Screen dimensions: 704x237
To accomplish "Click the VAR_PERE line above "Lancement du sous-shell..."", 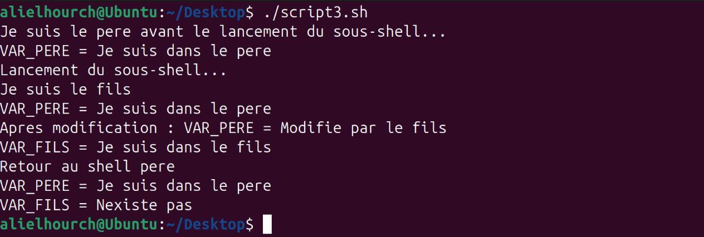I will [135, 51].
